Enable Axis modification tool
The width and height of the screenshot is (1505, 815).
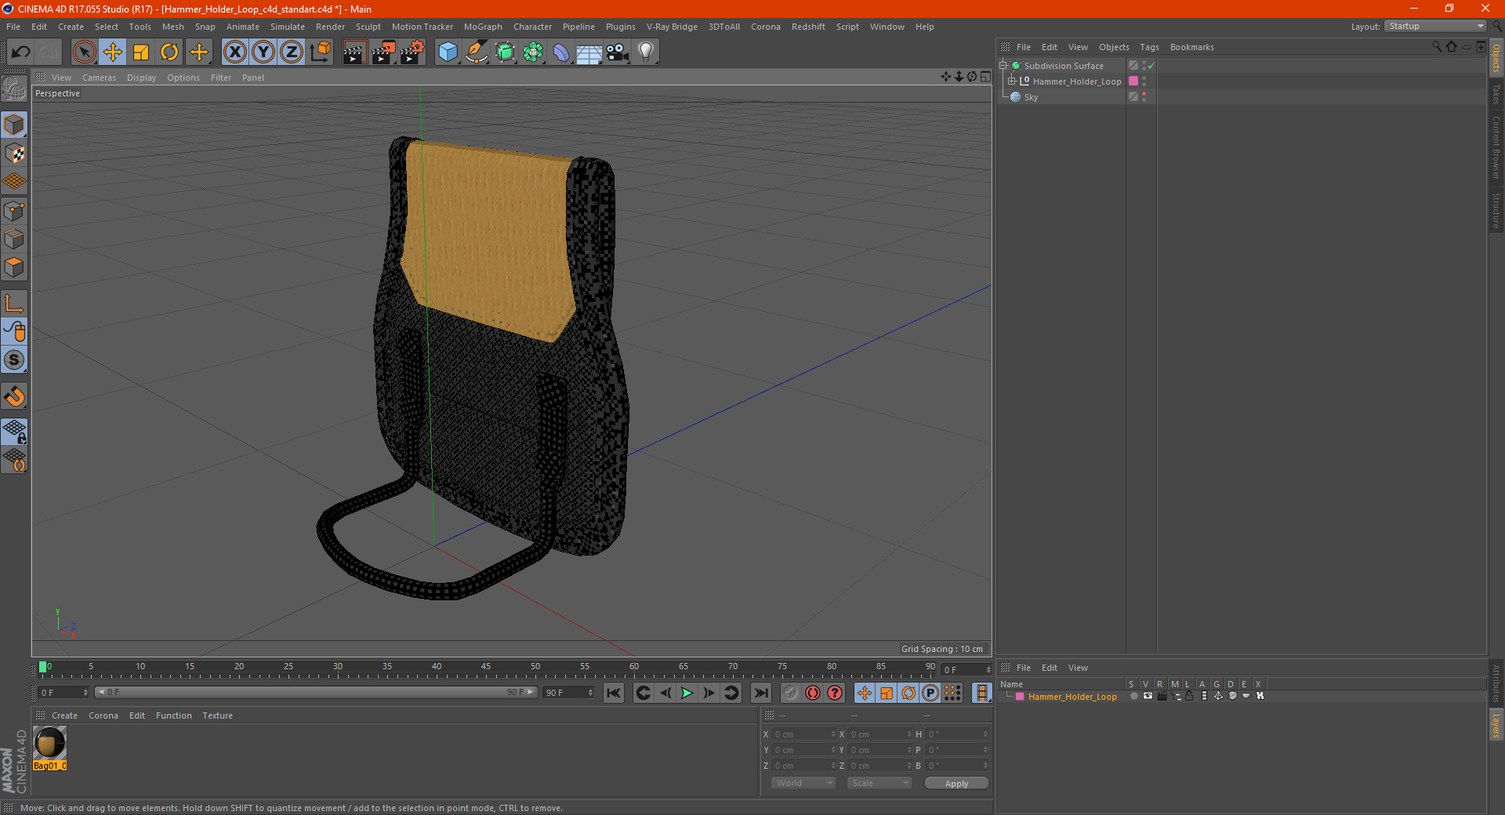point(14,303)
